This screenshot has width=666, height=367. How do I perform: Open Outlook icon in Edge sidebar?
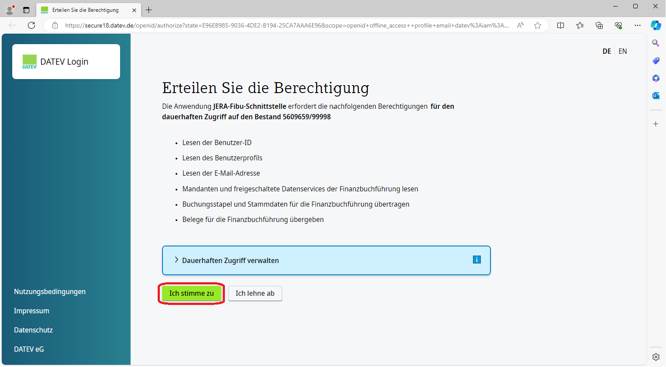656,96
